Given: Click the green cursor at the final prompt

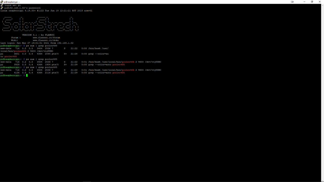Looking at the screenshot, I should tap(27, 75).
